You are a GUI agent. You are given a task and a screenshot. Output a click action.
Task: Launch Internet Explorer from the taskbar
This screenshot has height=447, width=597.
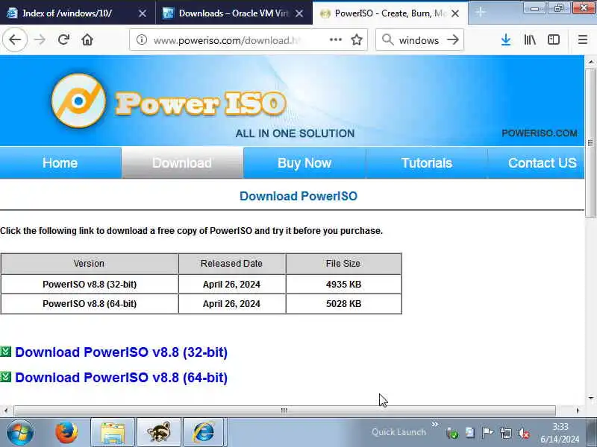coord(204,433)
